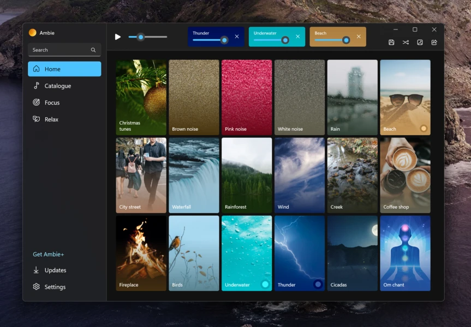Open the screensaver image view

tap(419, 42)
